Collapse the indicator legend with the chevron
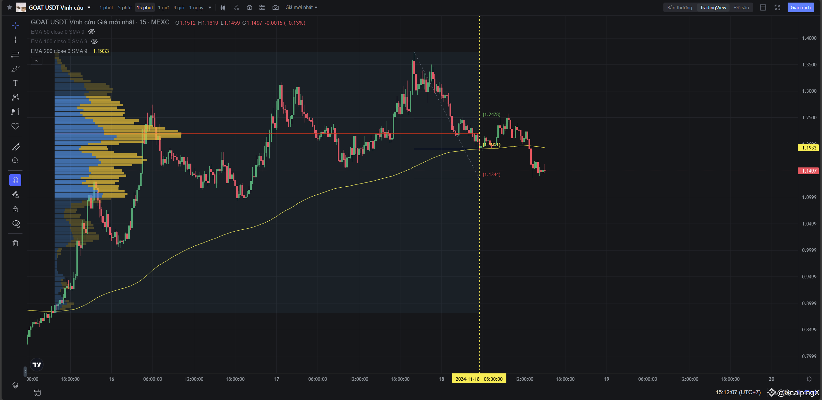 [x=36, y=60]
